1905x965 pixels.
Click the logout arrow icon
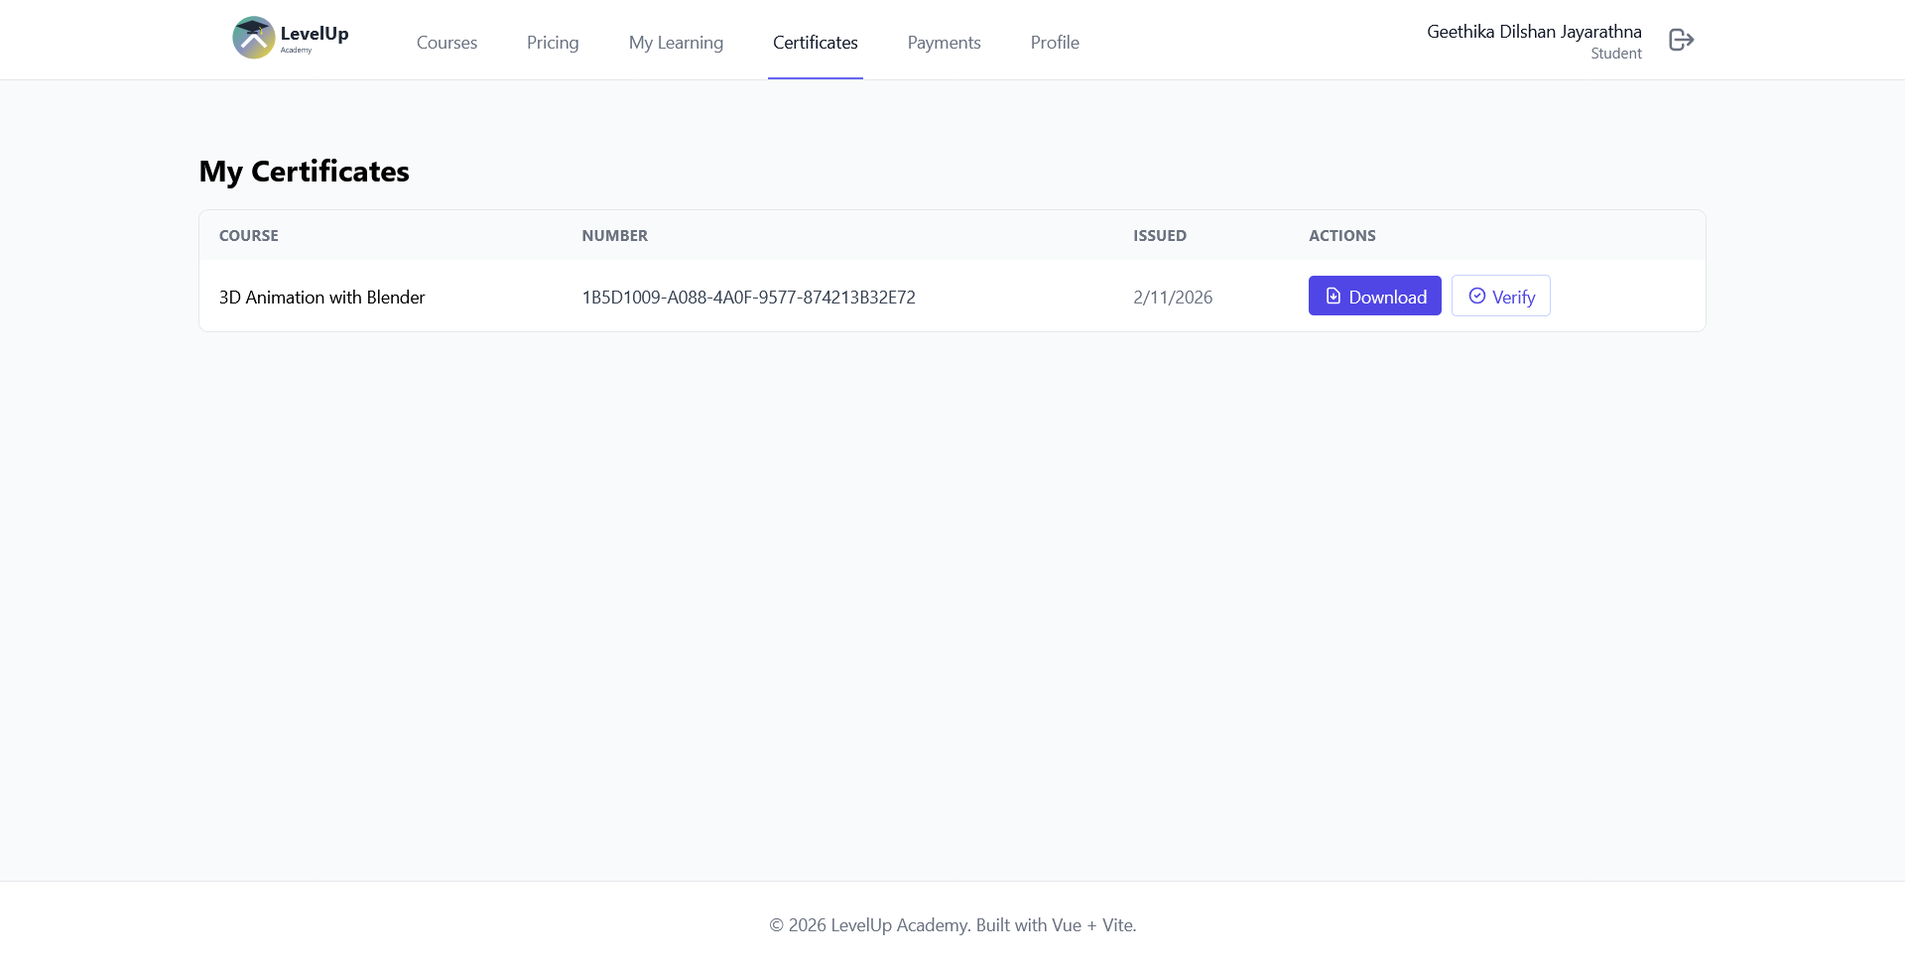tap(1681, 40)
